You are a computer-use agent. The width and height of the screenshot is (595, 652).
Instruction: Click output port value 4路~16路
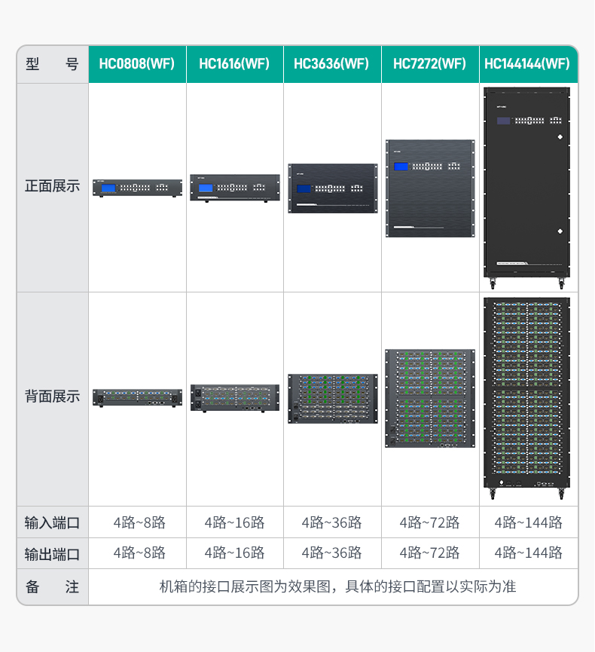[x=234, y=553]
